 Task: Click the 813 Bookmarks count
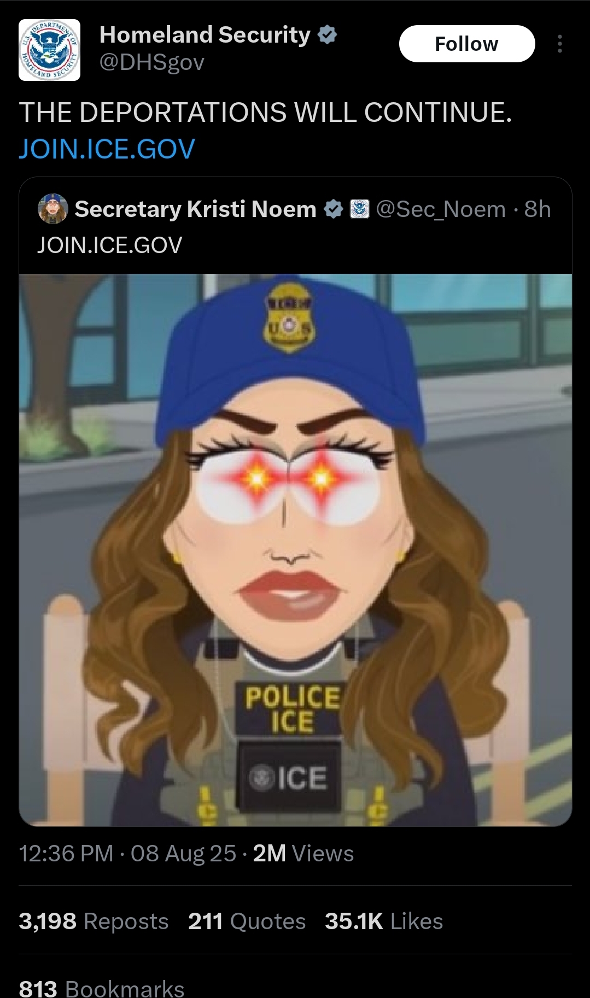(x=102, y=988)
